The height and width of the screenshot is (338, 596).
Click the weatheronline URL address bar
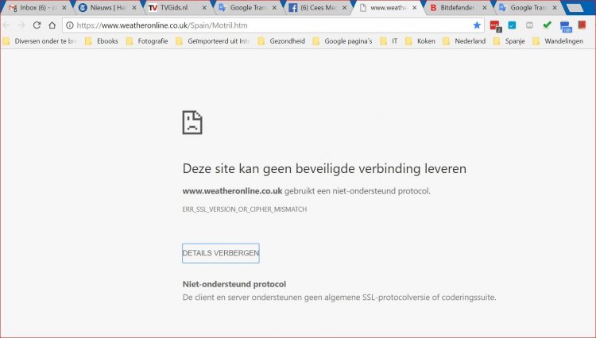(x=270, y=25)
